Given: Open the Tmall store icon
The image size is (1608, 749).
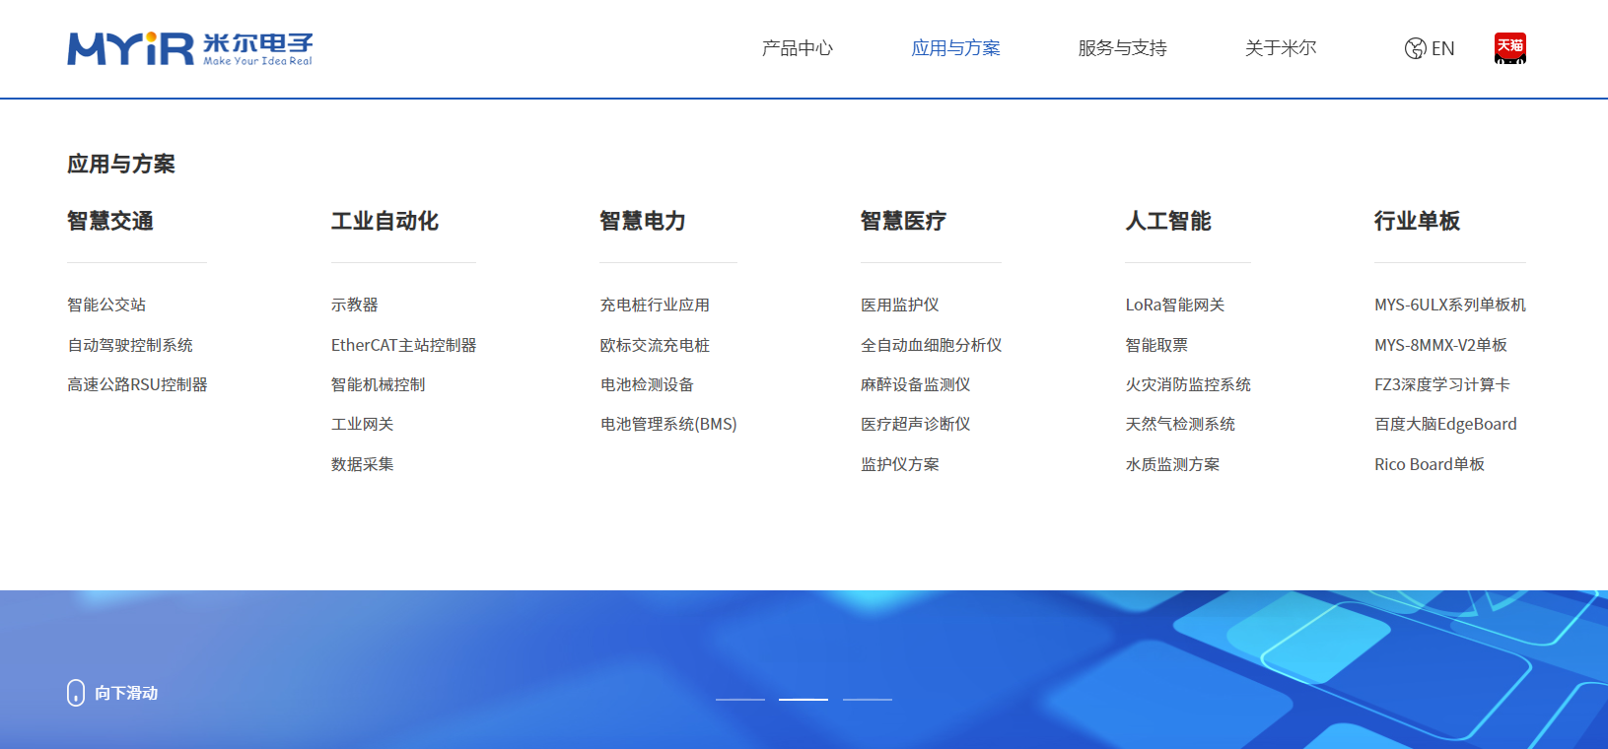Looking at the screenshot, I should [1509, 48].
